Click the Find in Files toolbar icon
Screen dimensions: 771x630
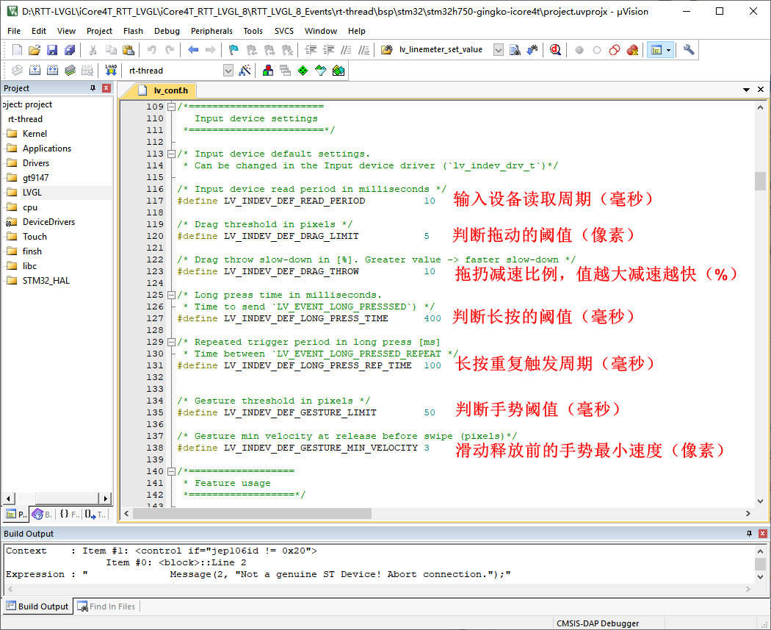515,50
